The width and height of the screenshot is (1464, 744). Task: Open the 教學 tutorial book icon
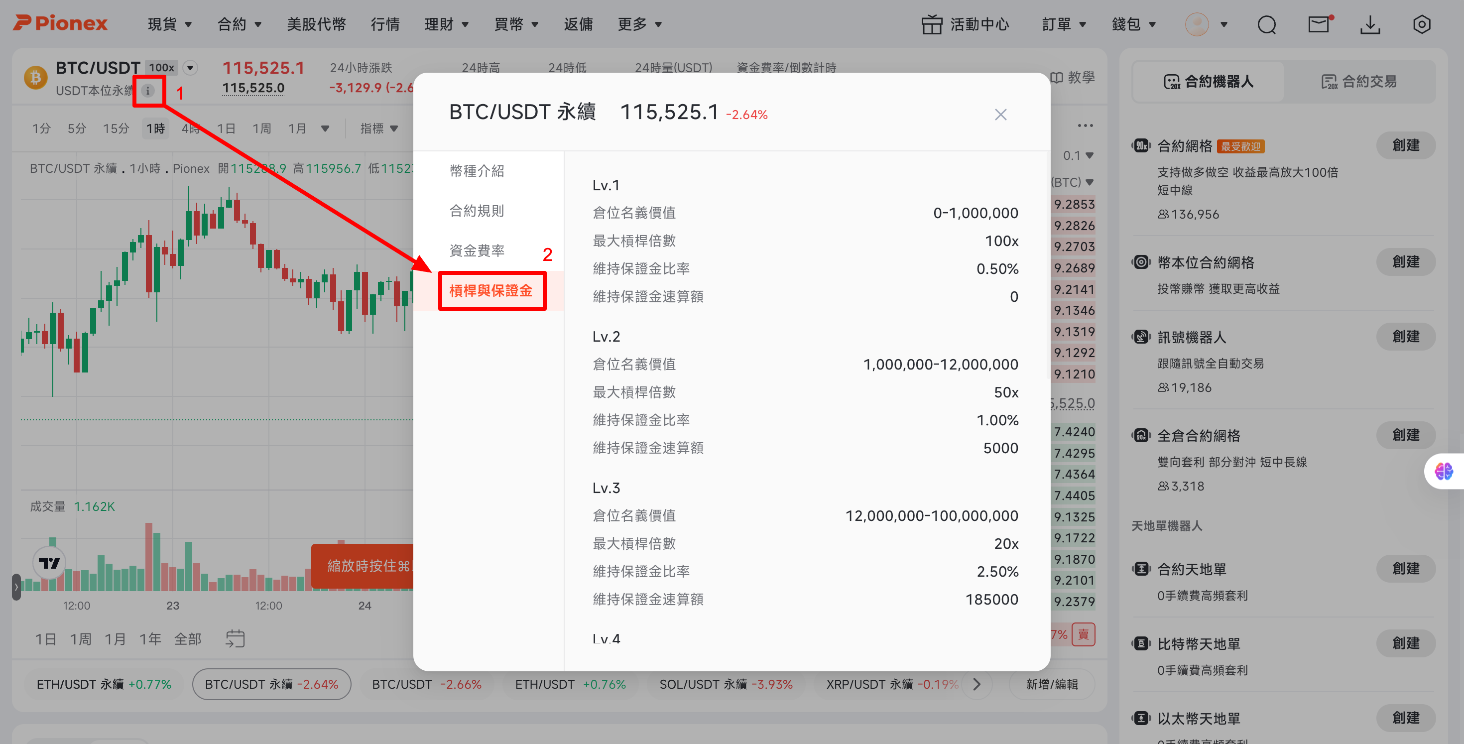[1056, 78]
